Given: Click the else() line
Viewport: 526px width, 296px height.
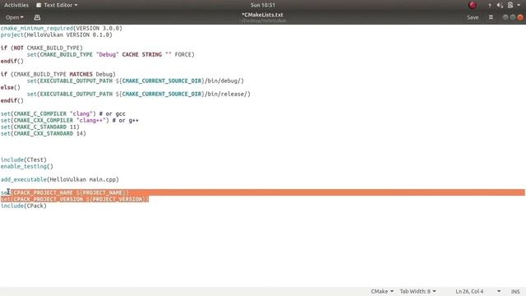Looking at the screenshot, I should tap(11, 88).
